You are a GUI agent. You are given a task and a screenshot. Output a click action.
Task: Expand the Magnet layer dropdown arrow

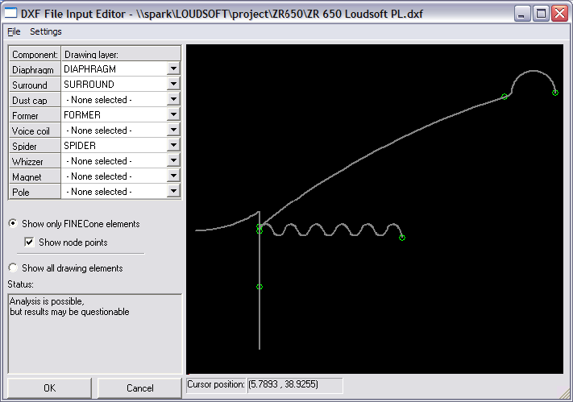click(x=173, y=176)
